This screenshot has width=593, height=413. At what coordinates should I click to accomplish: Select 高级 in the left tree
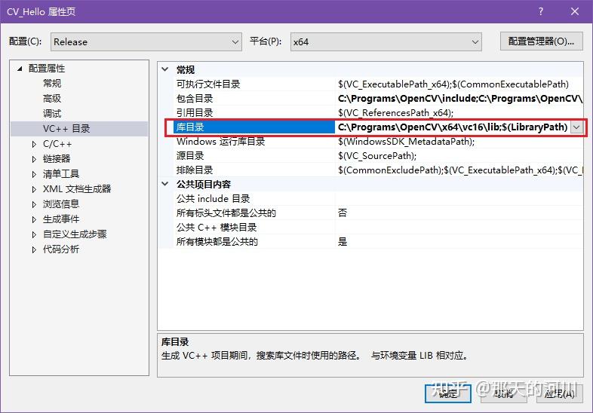tap(52, 98)
